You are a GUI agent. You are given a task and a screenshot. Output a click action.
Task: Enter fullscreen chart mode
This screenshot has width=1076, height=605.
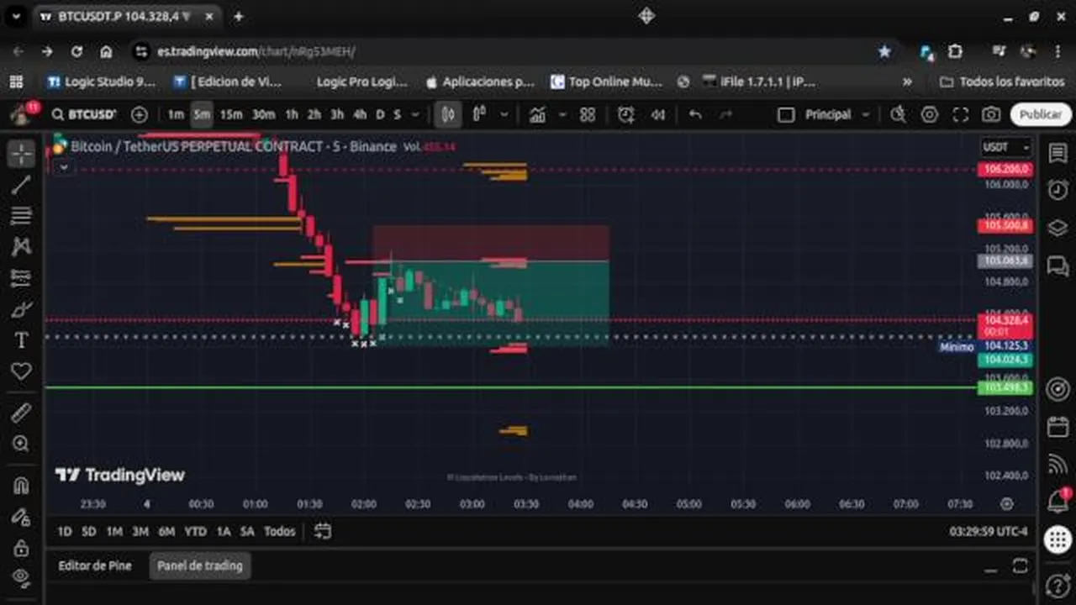(x=960, y=114)
